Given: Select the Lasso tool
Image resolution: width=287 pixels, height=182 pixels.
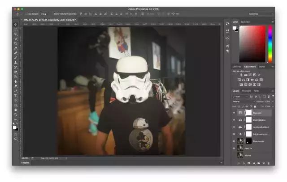Looking at the screenshot, I should 16,34.
